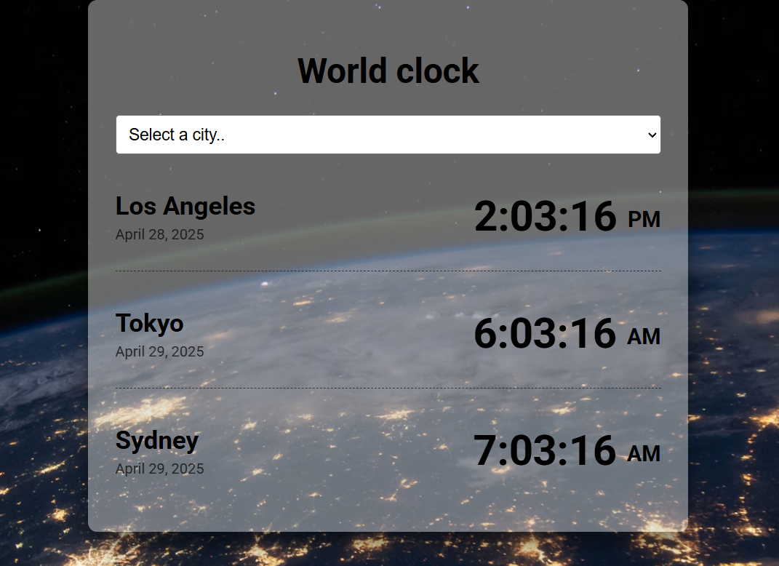Select the AM indicator for Sydney
The height and width of the screenshot is (566, 779).
point(644,453)
